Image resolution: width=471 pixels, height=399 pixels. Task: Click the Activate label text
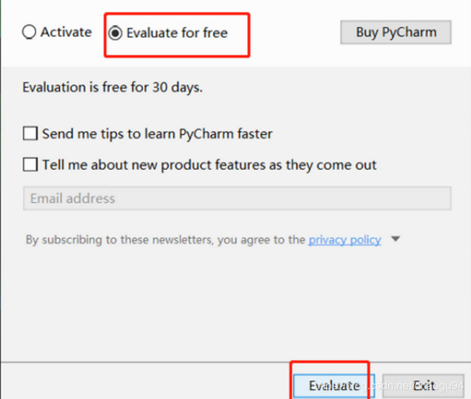click(66, 32)
